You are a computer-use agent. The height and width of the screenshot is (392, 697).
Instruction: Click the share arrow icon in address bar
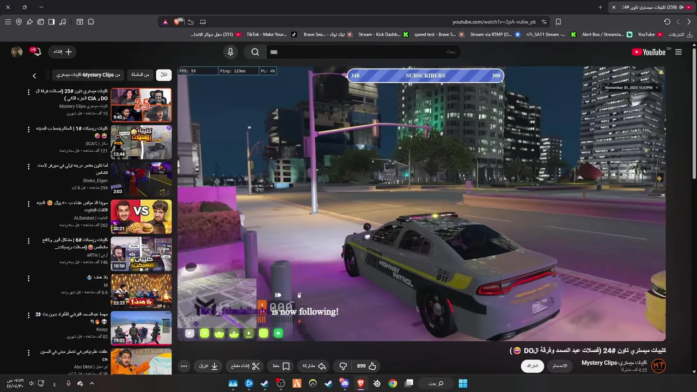191,22
